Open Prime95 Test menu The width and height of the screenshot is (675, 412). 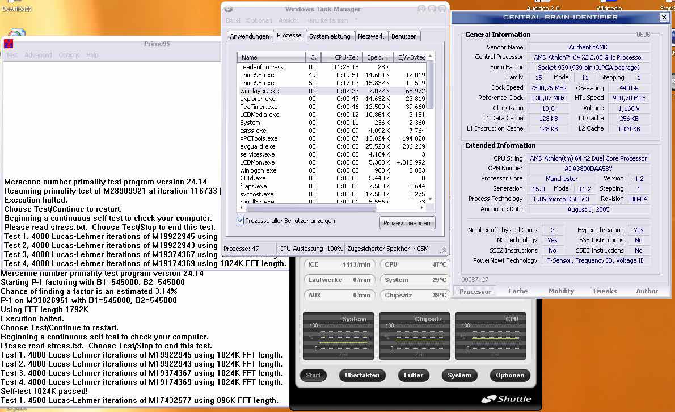point(11,55)
